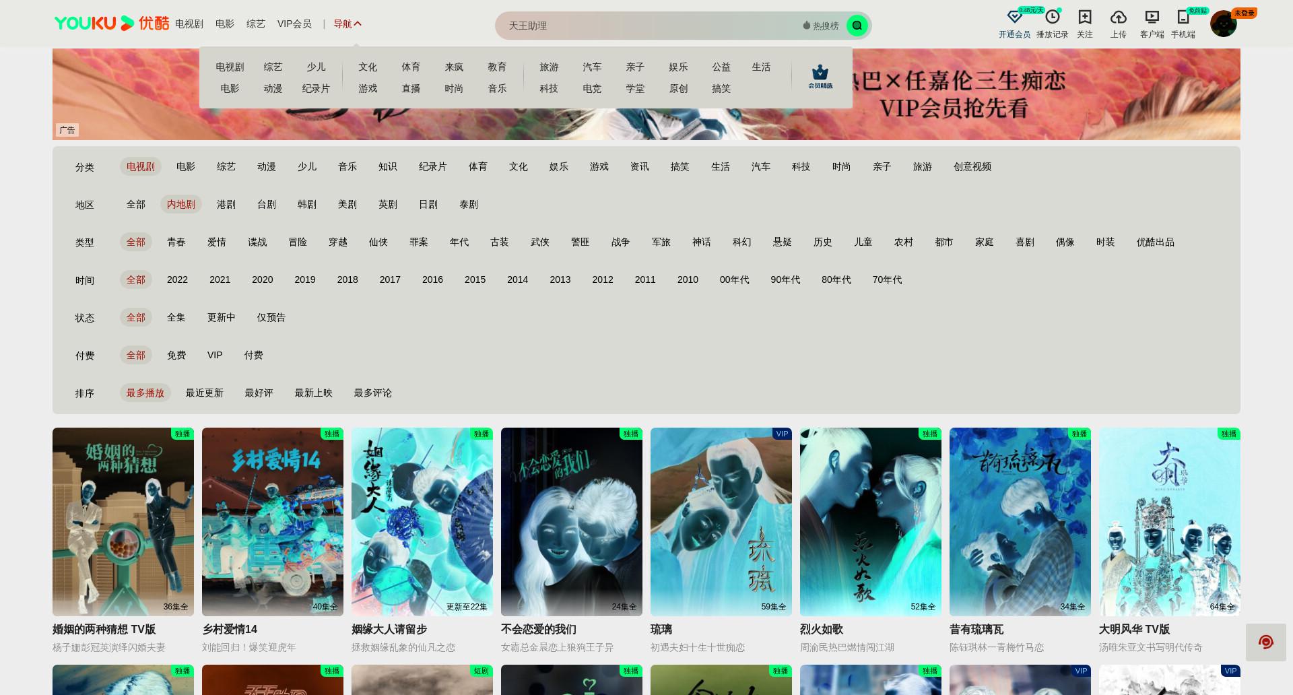Click the 姻缘大人请留步 title link
The image size is (1293, 695).
tap(389, 629)
